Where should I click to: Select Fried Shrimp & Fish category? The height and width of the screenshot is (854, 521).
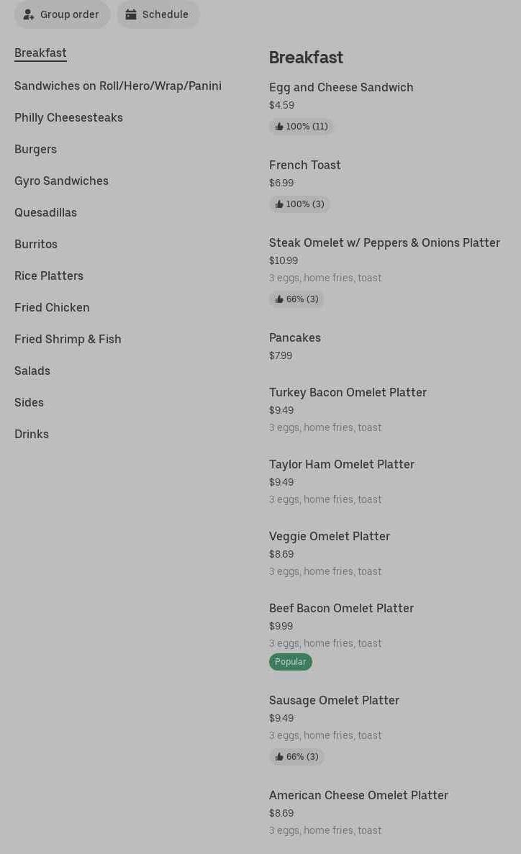[x=68, y=339]
